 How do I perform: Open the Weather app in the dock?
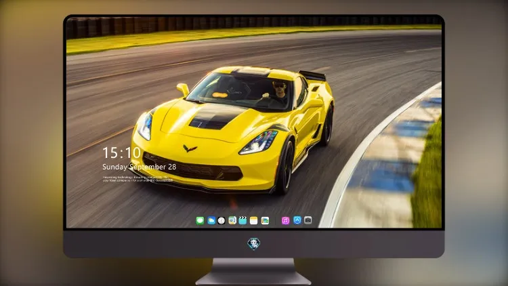click(x=211, y=221)
